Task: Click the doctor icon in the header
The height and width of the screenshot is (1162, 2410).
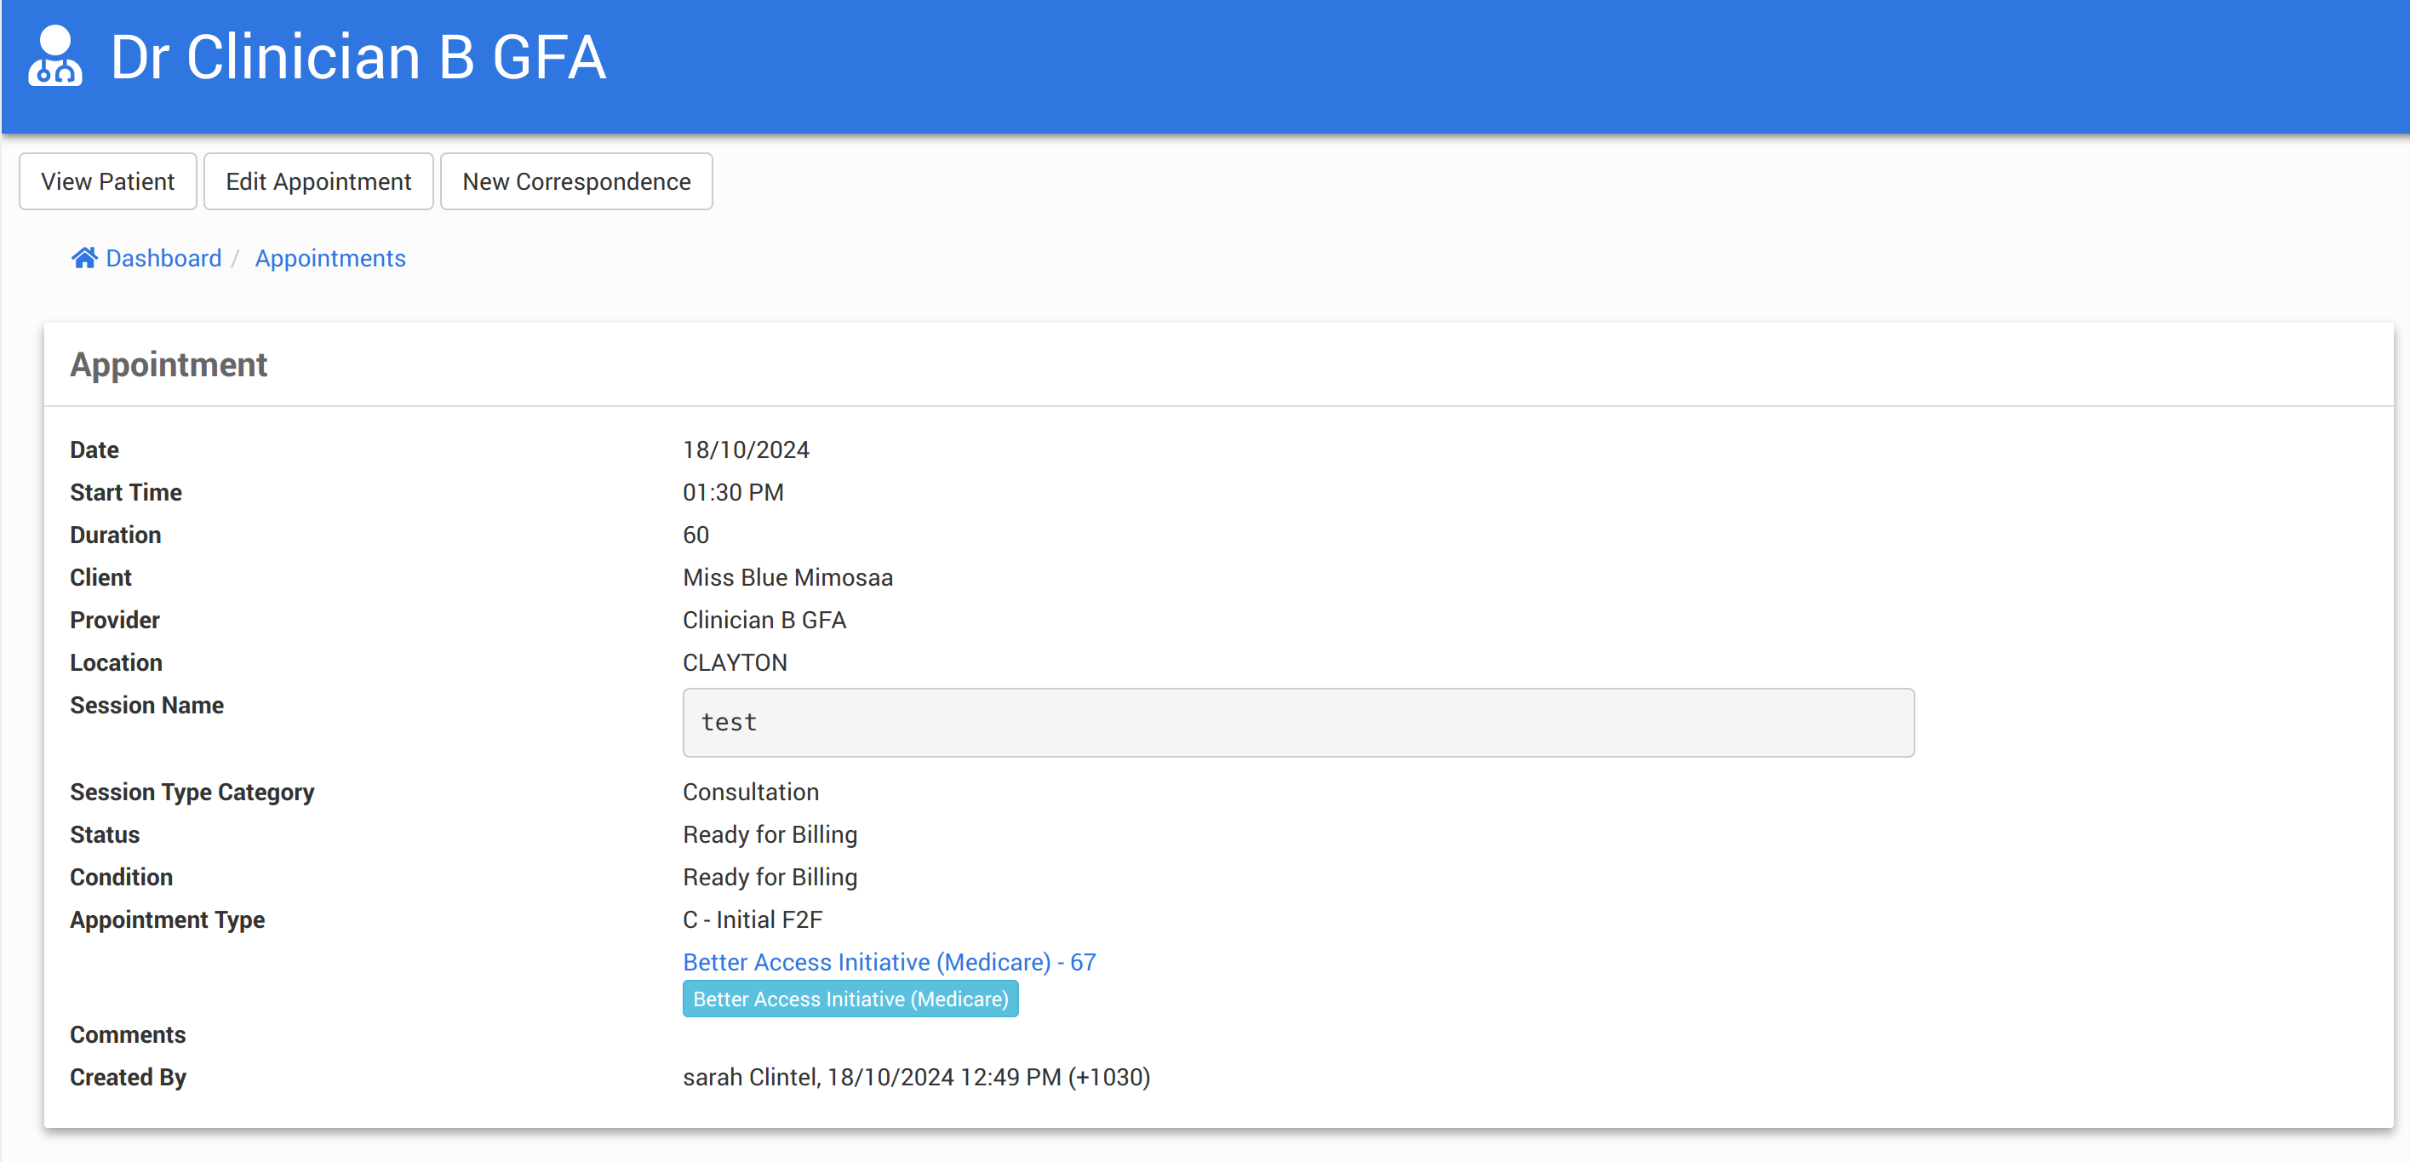Action: [54, 57]
